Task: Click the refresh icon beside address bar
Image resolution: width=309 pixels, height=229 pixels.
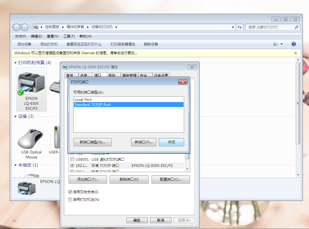Action: click(x=240, y=27)
